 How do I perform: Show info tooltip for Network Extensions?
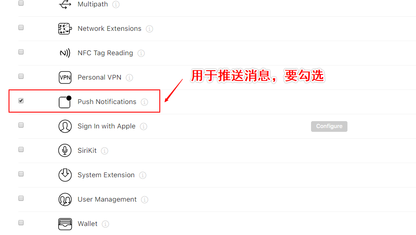(150, 29)
